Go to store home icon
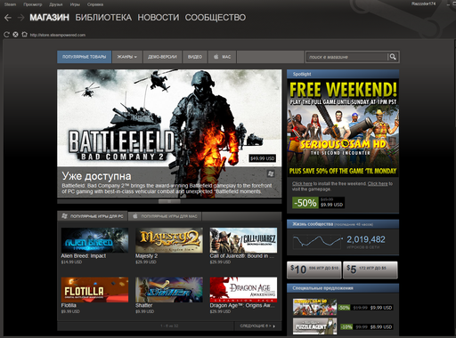Screen dimensions: 456x338 tap(24, 35)
